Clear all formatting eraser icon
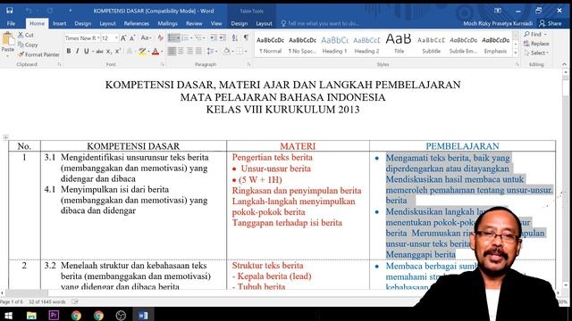572x321 pixels. point(161,37)
